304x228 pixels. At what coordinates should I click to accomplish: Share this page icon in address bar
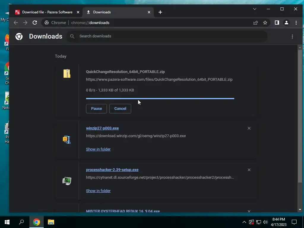pyautogui.click(x=256, y=23)
